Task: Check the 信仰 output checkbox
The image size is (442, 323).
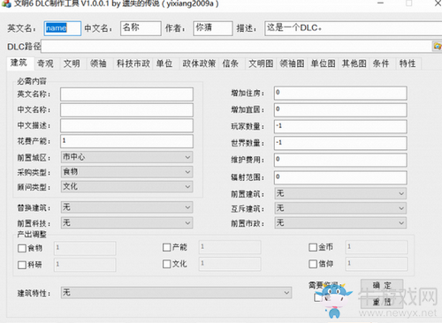Action: click(313, 264)
